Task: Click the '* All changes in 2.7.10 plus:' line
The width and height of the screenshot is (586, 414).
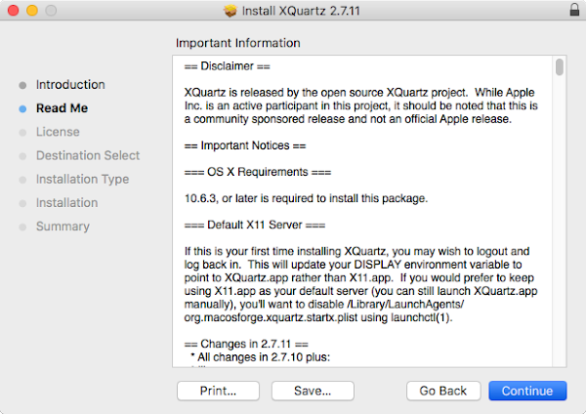Action: coord(261,357)
